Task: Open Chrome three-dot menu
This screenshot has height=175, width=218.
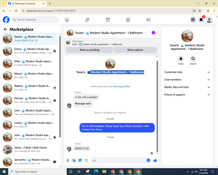Action: [x=214, y=11]
